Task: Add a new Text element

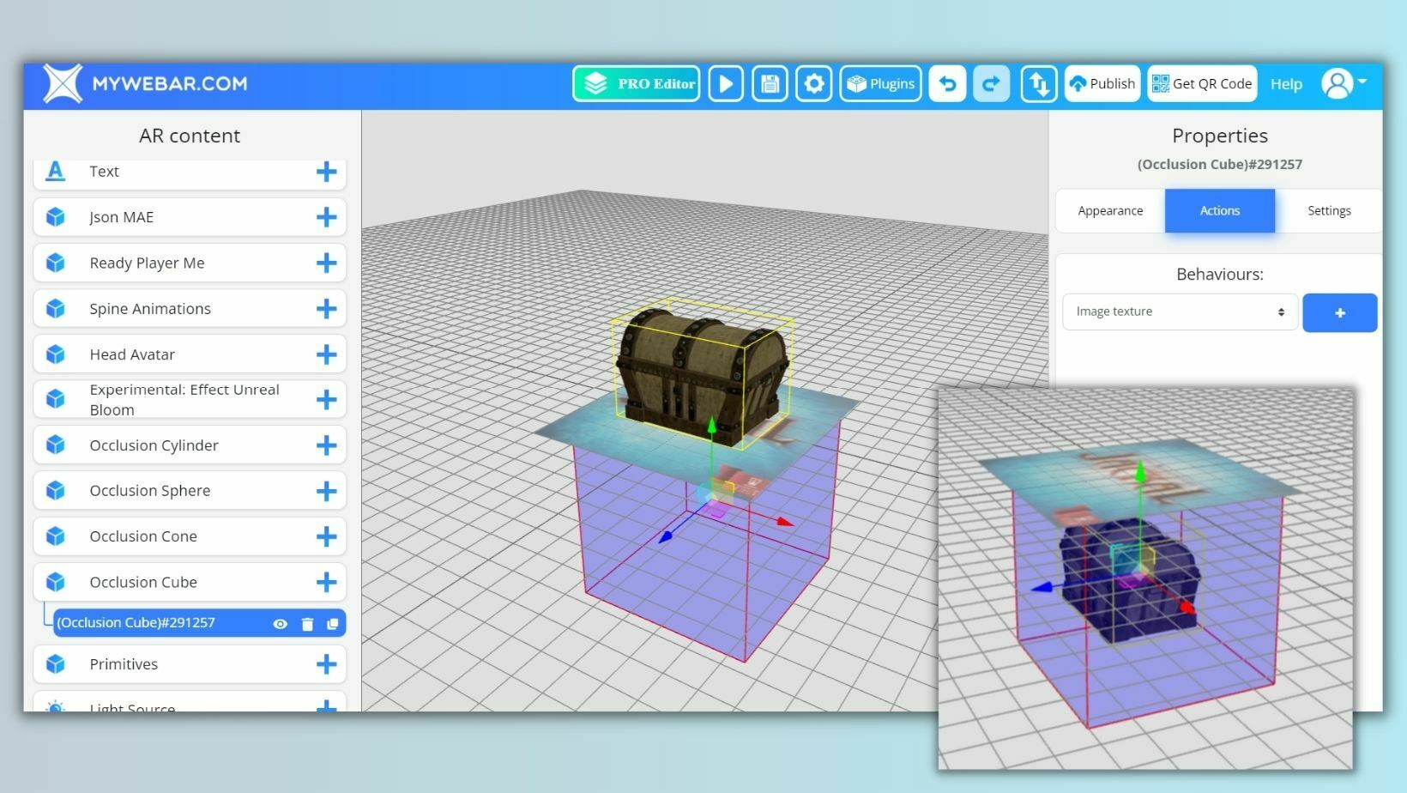Action: click(326, 172)
